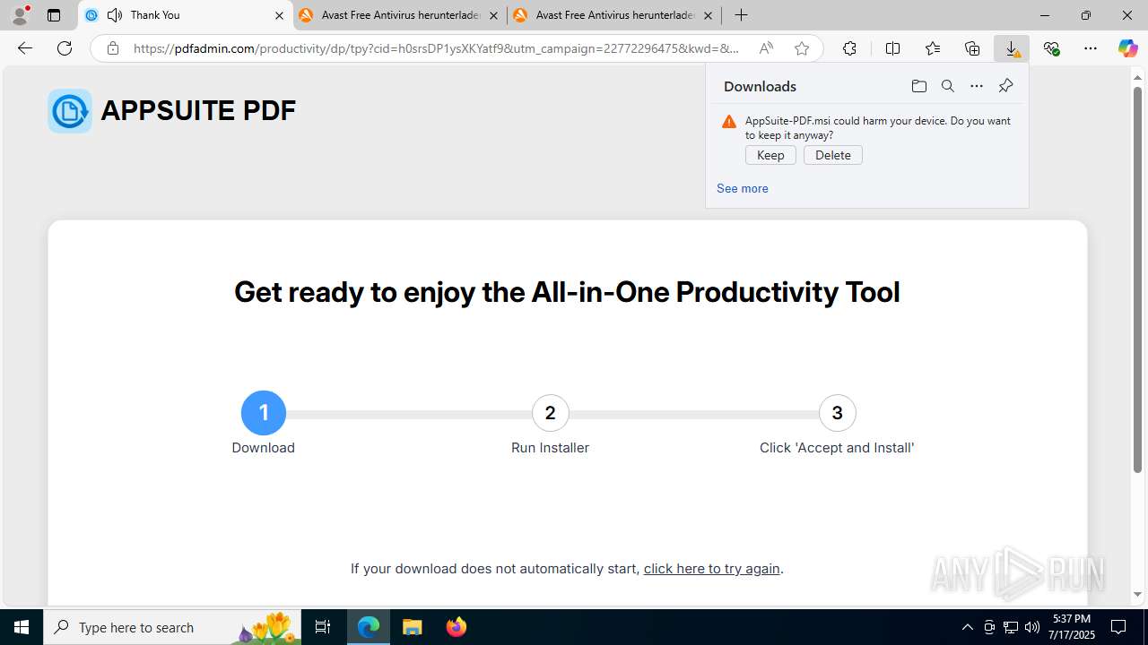Keep the AppSuite-PDF.msi download

point(770,155)
